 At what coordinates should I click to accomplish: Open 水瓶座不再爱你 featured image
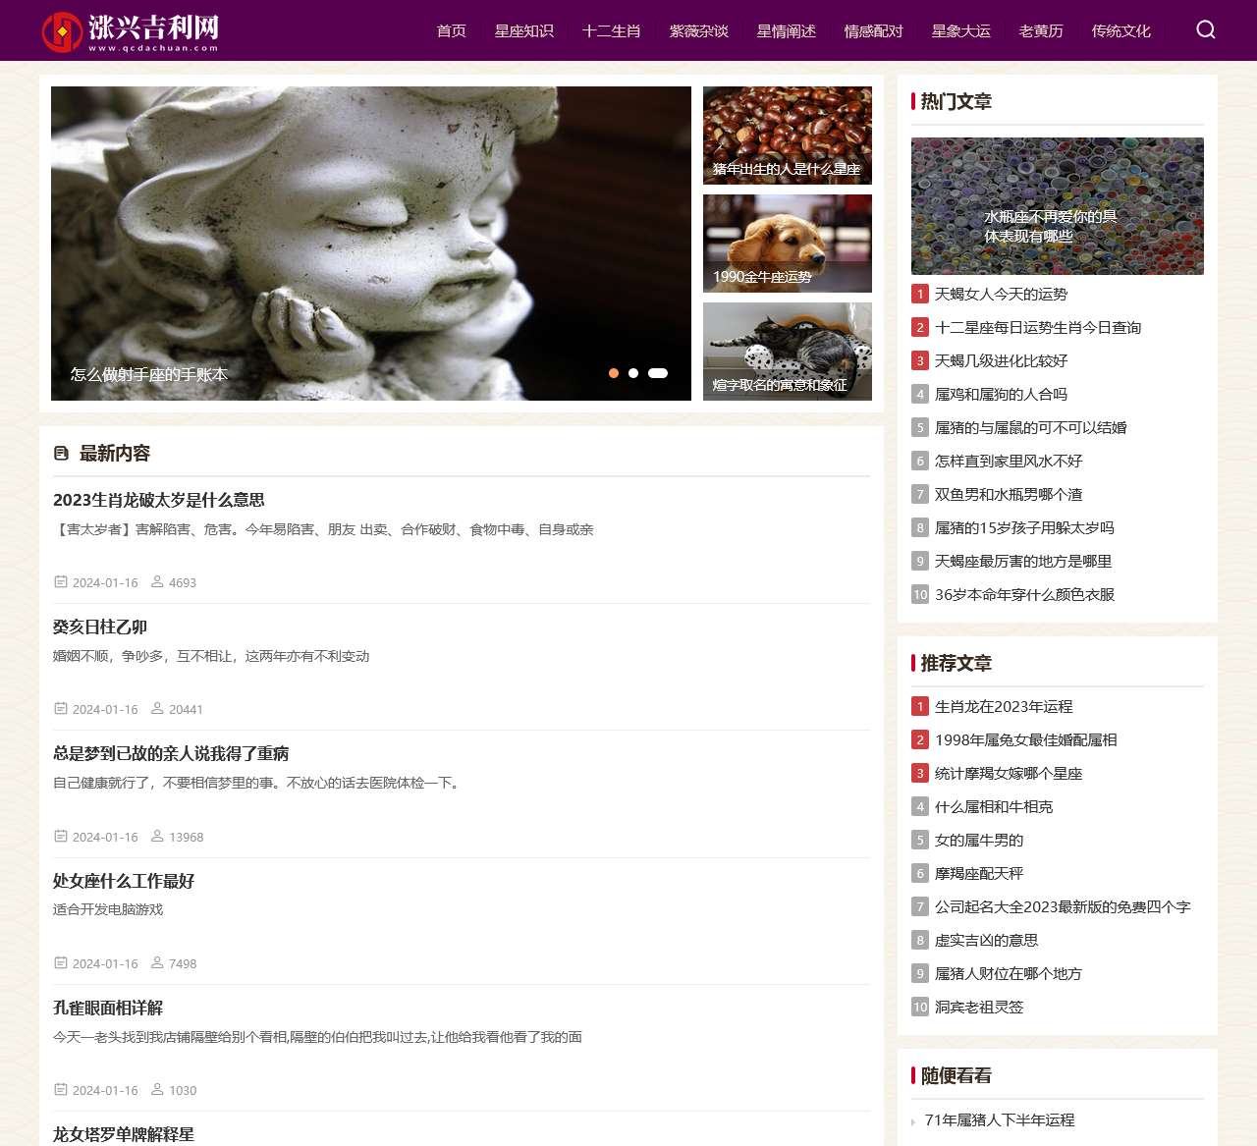(1058, 206)
